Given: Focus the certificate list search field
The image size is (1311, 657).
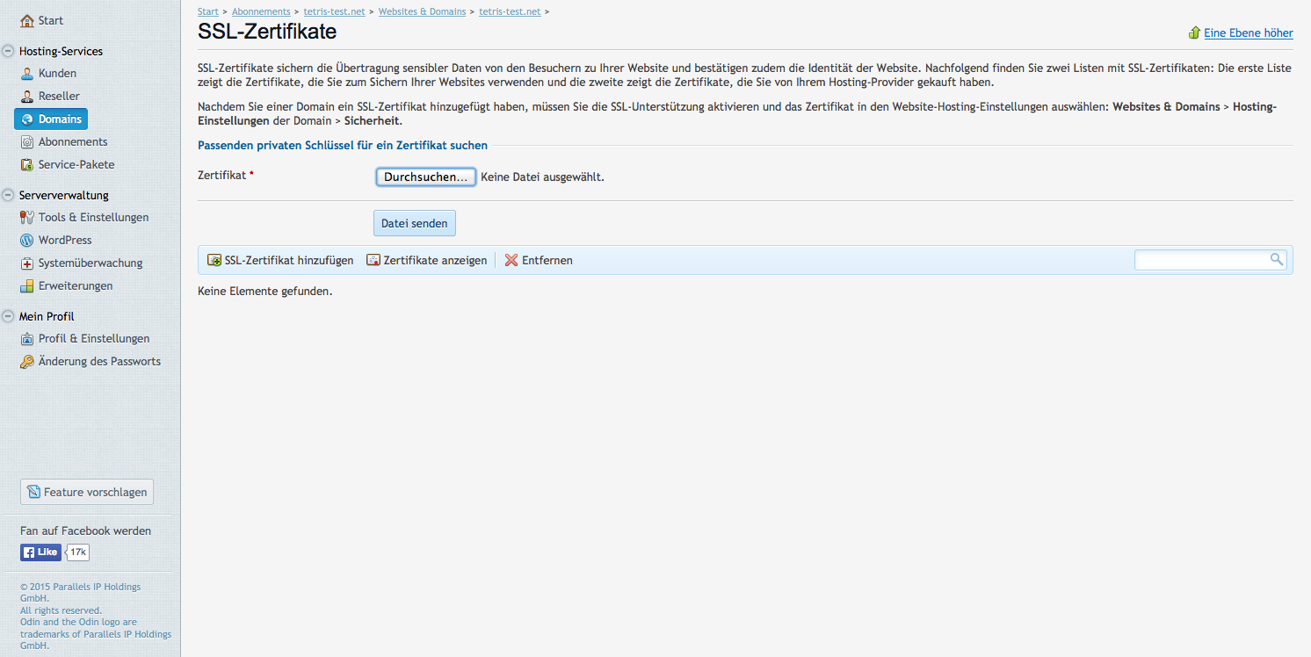Looking at the screenshot, I should (1201, 260).
